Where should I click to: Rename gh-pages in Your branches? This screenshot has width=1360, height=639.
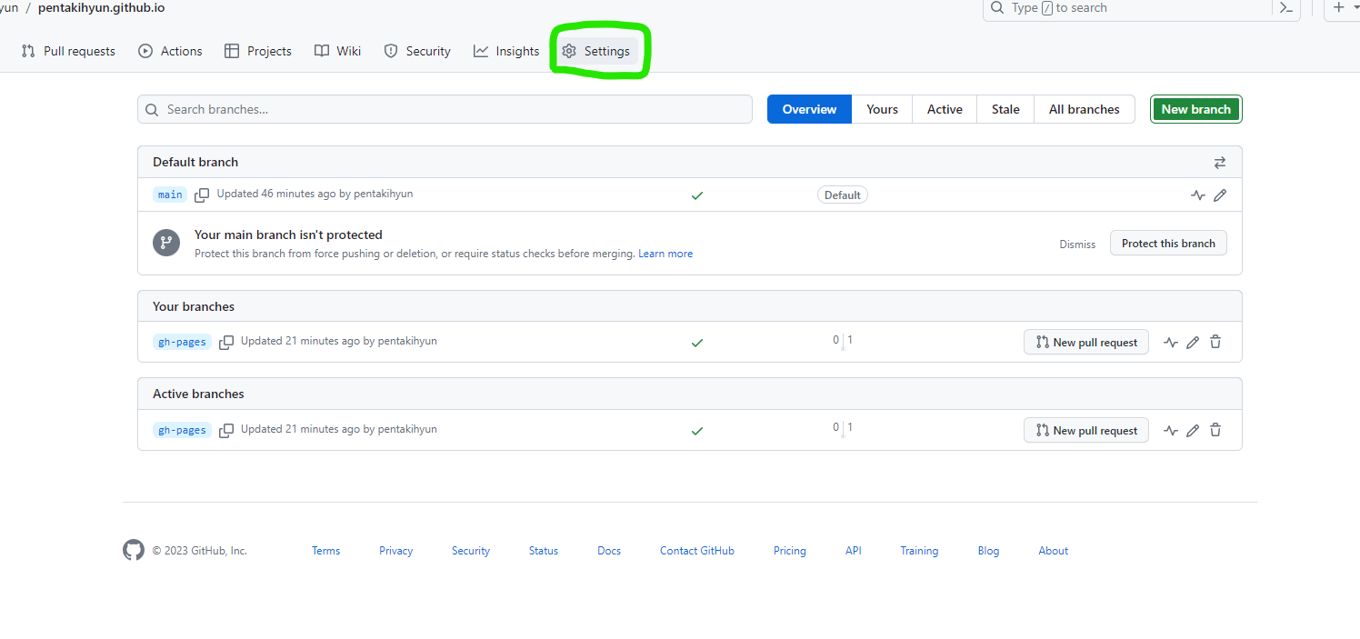point(1193,343)
